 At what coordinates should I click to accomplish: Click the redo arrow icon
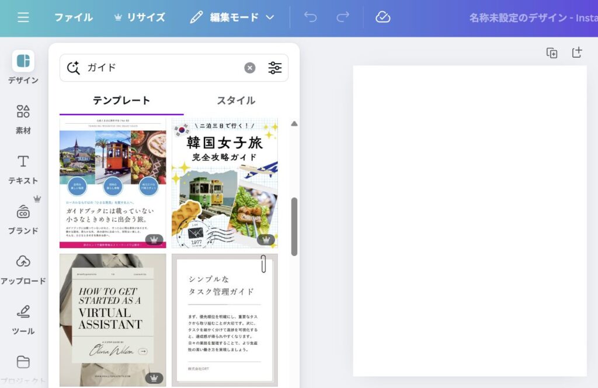pyautogui.click(x=343, y=18)
